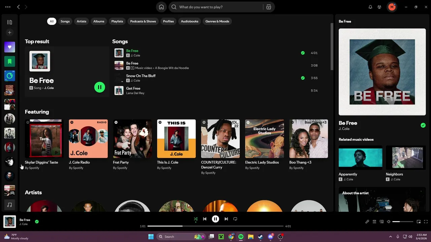Image resolution: width=431 pixels, height=242 pixels.
Task: Filter results by Songs
Action: 65,21
